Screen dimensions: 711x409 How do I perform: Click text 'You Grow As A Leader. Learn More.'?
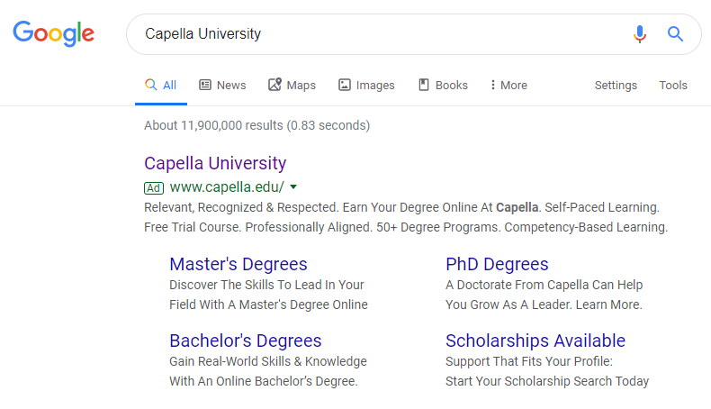click(544, 304)
